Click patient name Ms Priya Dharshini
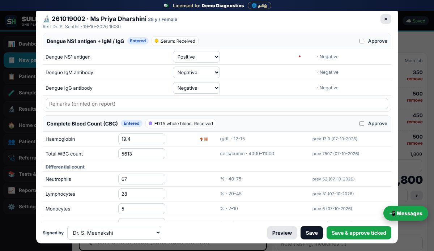Image resolution: width=434 pixels, height=251 pixels. (118, 19)
